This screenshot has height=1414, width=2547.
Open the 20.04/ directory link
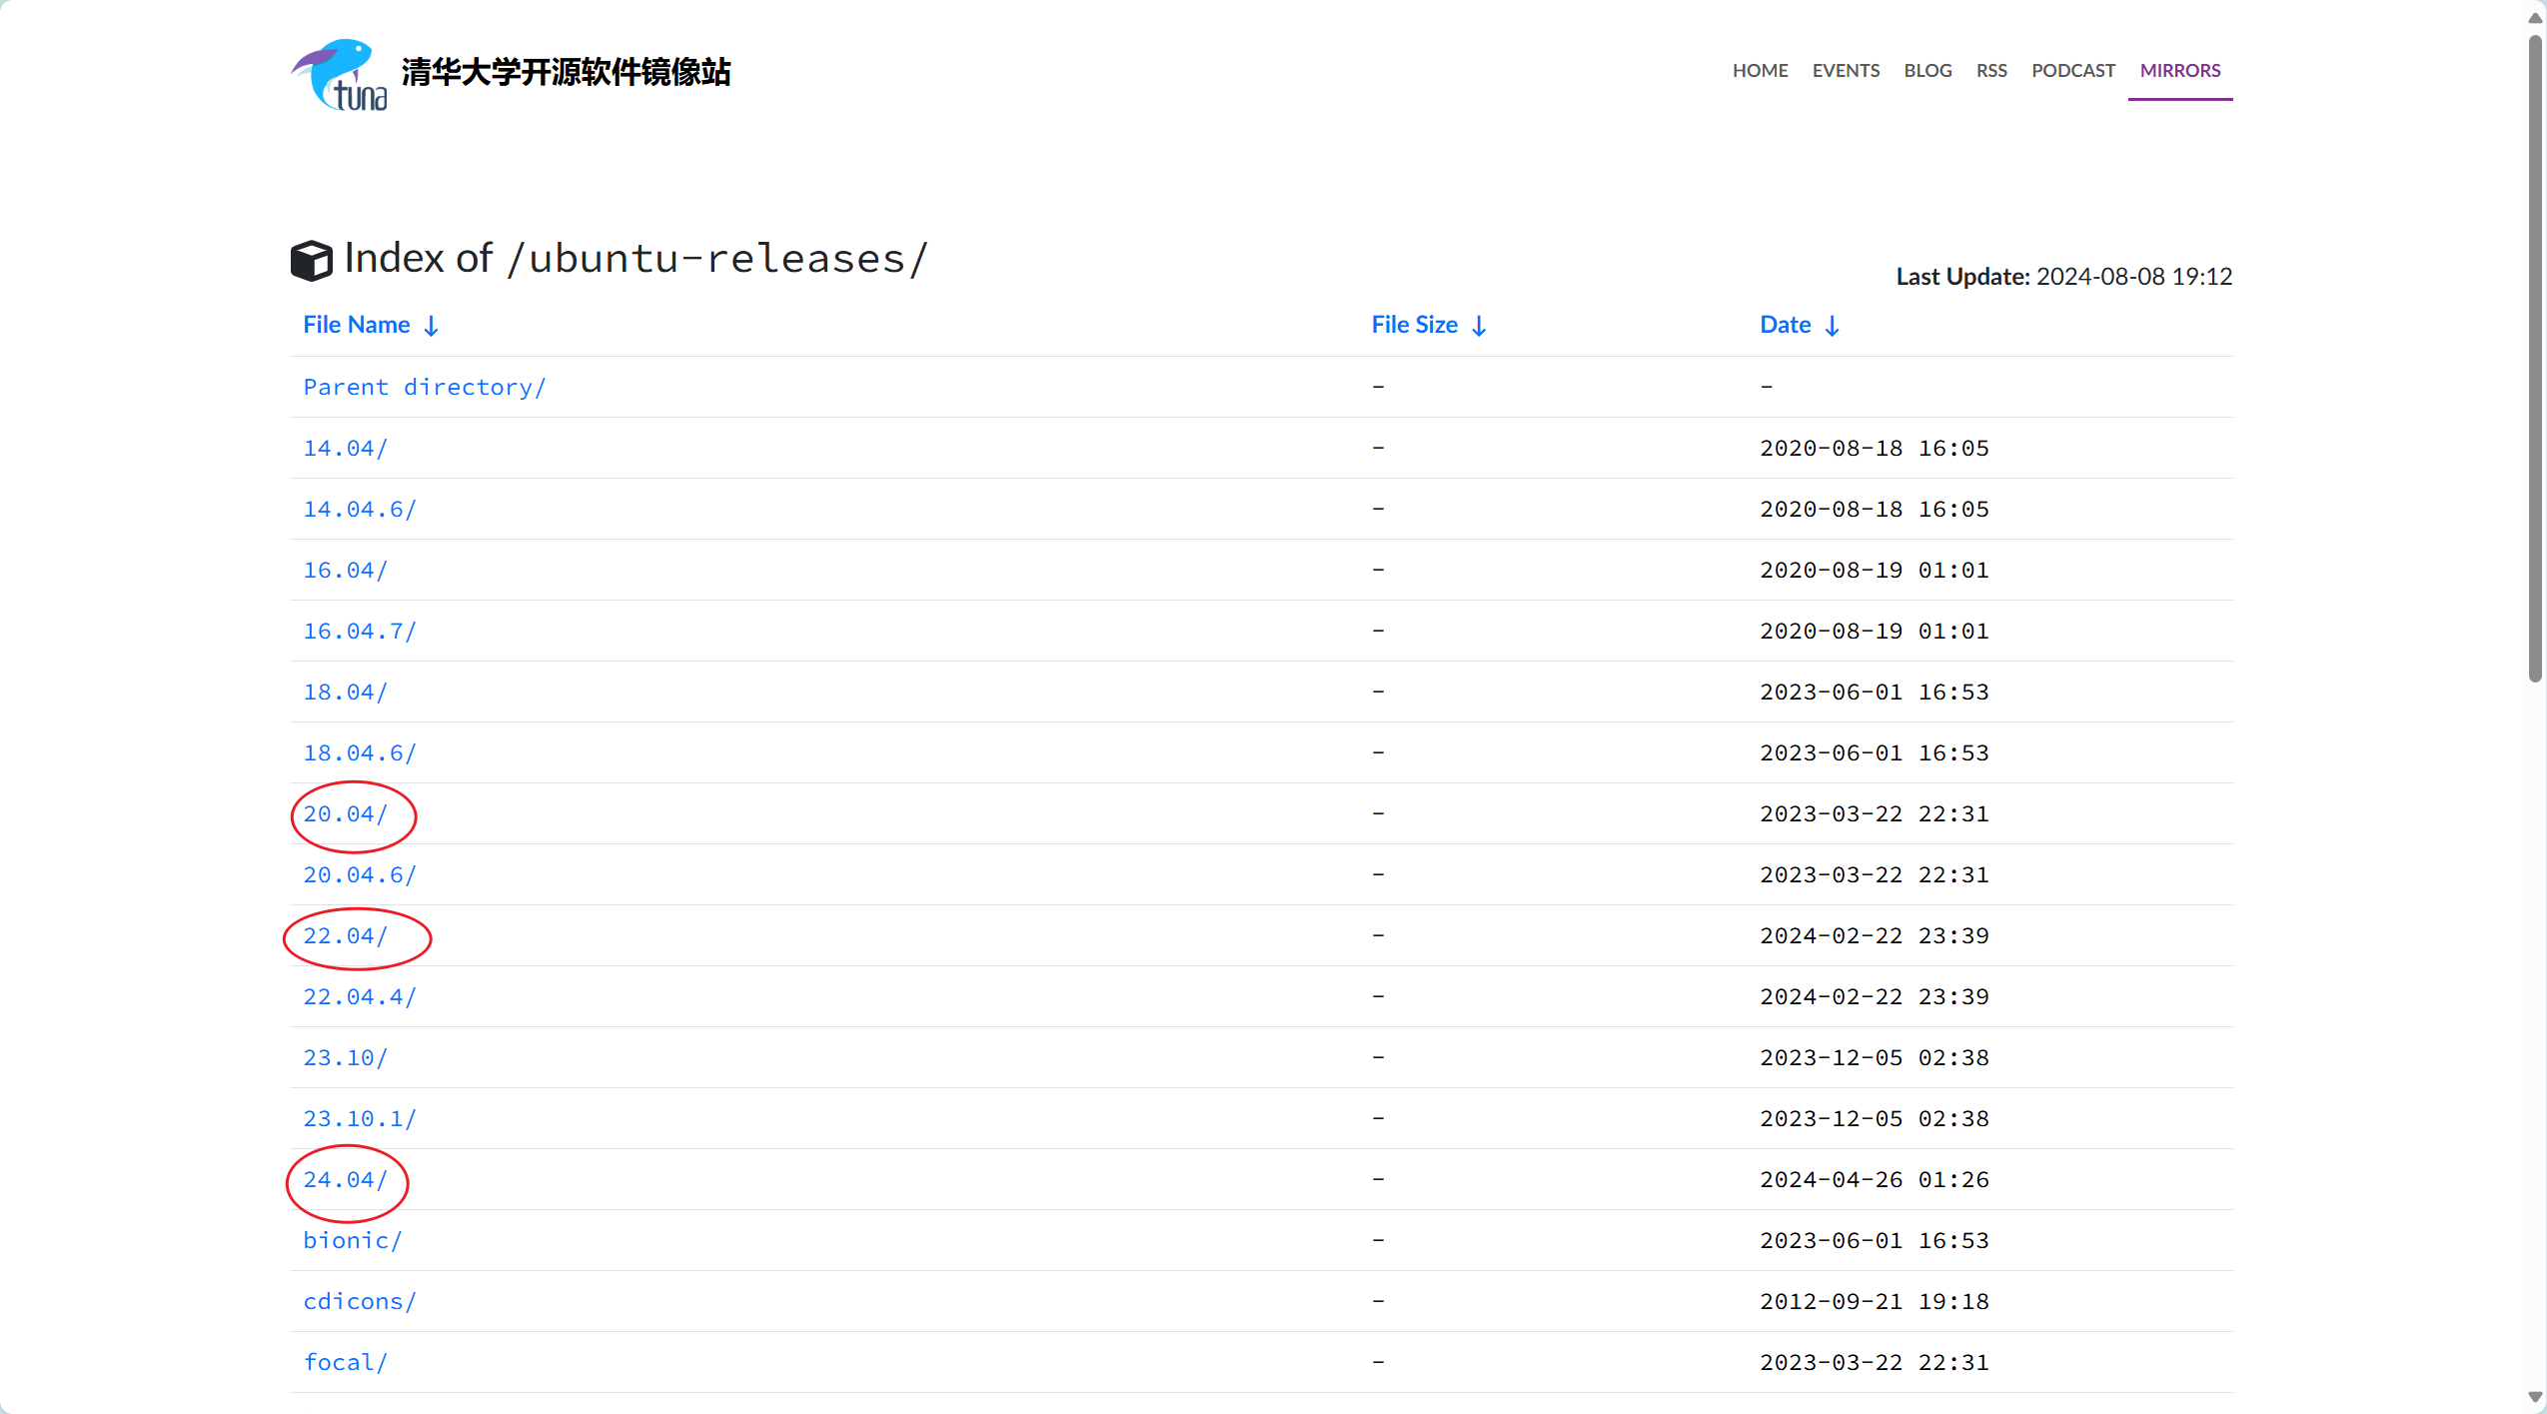coord(346,814)
